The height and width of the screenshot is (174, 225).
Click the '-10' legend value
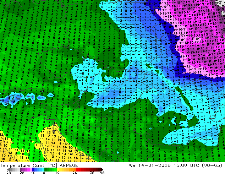coord(32,173)
